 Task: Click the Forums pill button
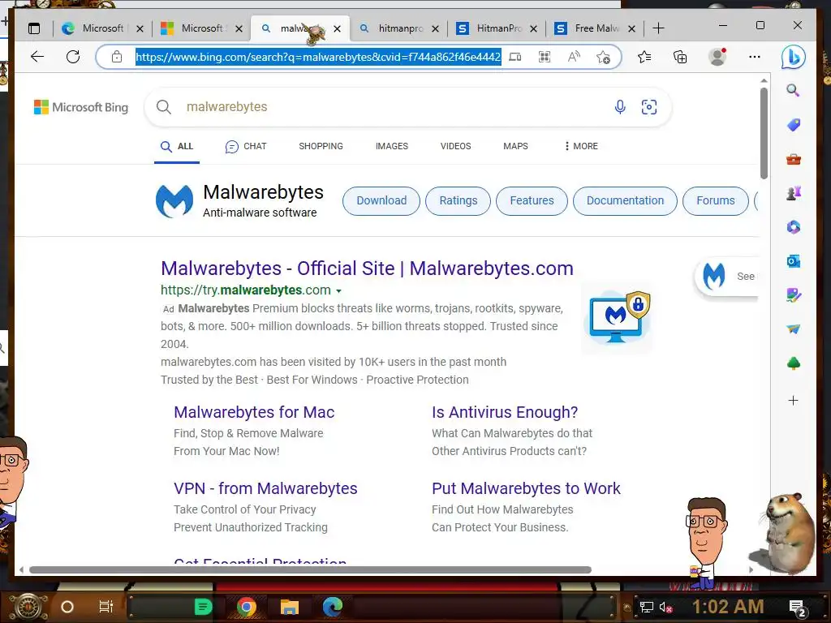point(716,201)
